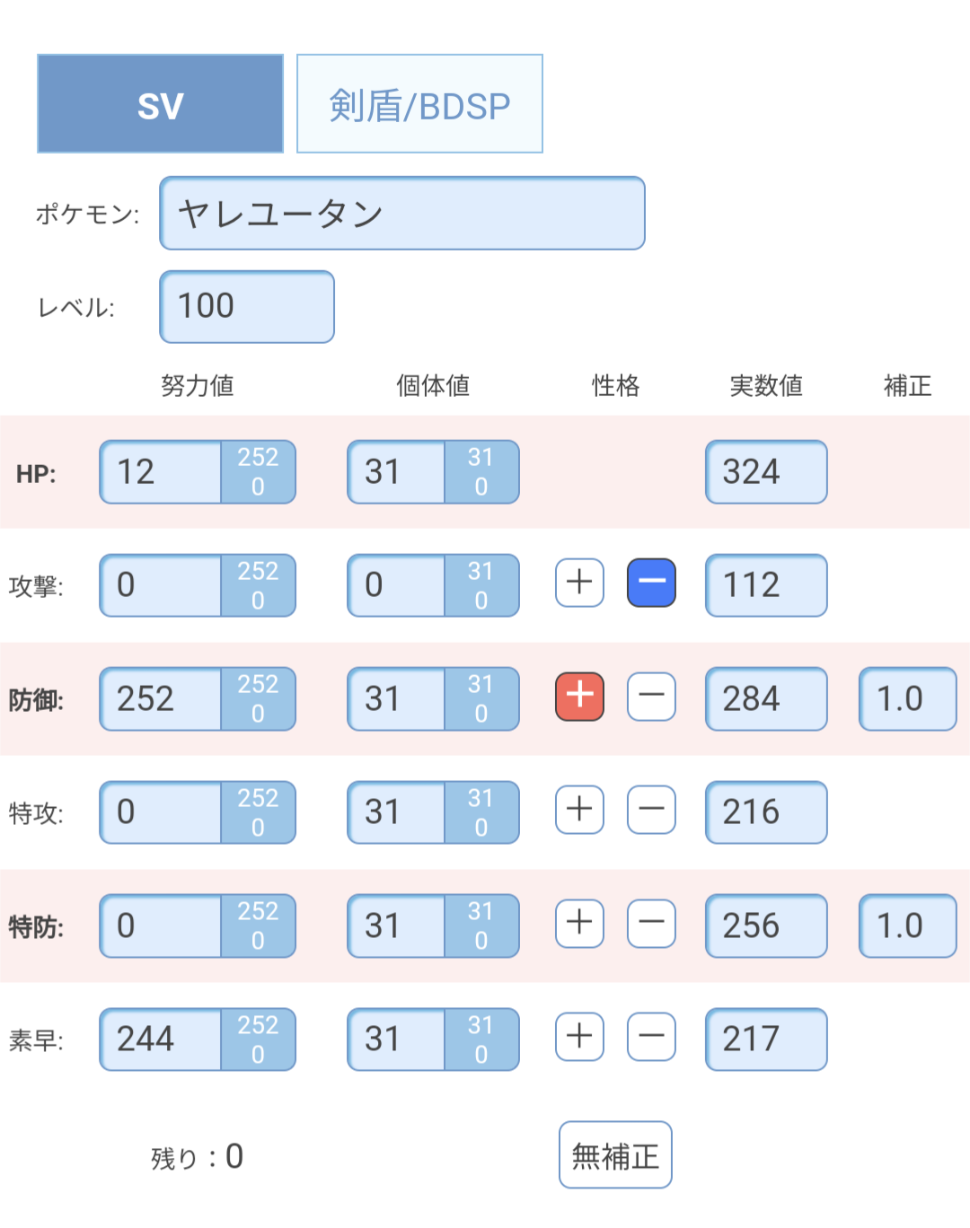Click 特防 nature plus icon
Screen dimensions: 970x1228
point(579,923)
